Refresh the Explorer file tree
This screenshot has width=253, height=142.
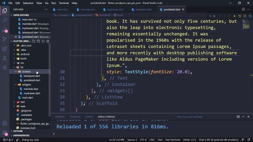(43, 41)
